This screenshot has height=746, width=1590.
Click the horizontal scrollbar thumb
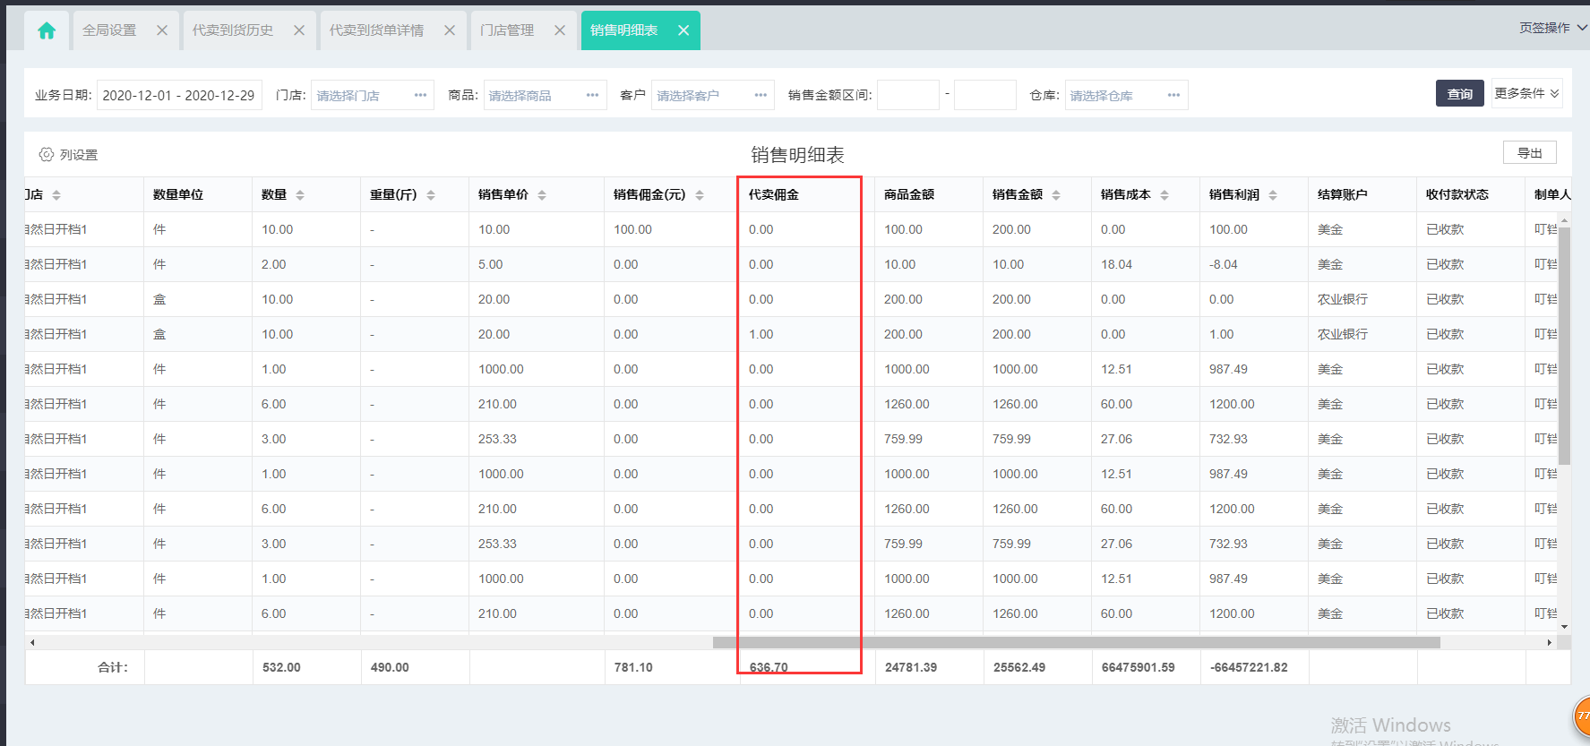coord(1076,642)
